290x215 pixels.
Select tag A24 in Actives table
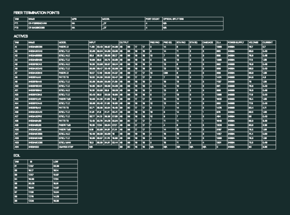click(17, 147)
